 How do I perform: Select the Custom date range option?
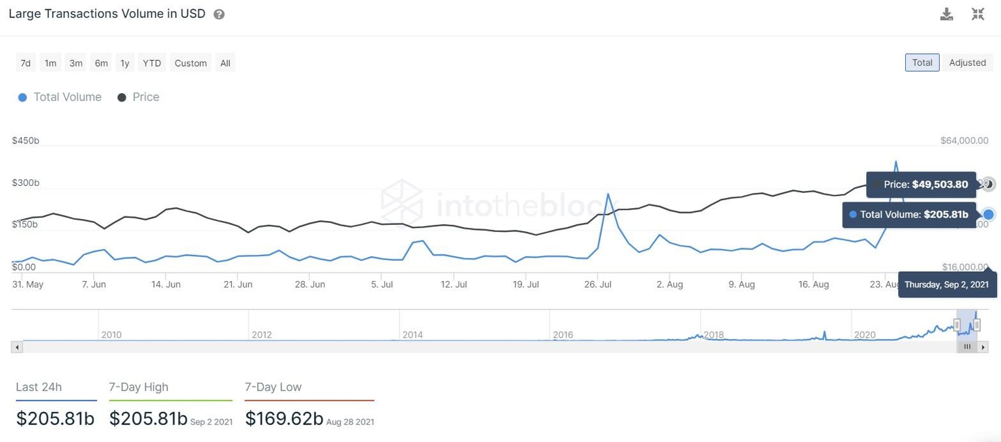point(190,63)
